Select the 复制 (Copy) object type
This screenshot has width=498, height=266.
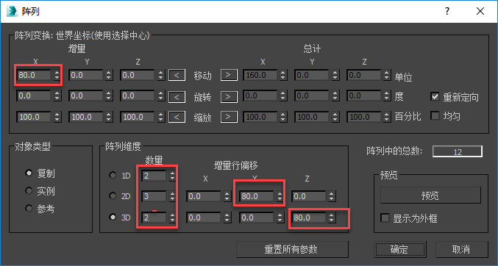pos(29,173)
